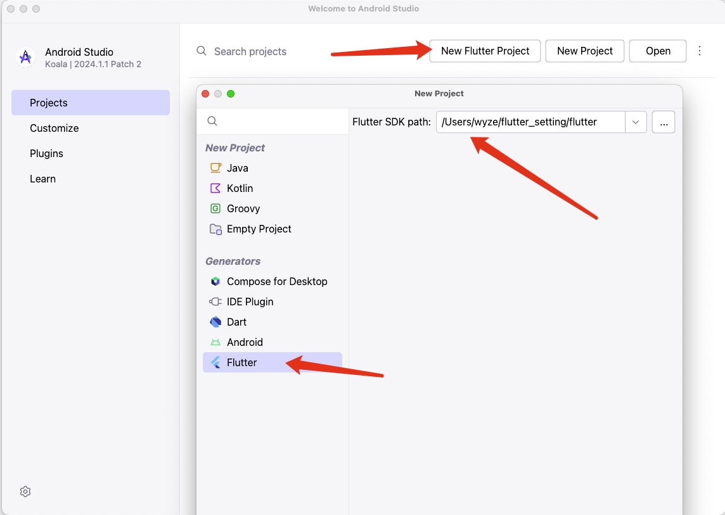This screenshot has width=725, height=515.
Task: Click the Empty Project folder icon
Action: click(215, 229)
